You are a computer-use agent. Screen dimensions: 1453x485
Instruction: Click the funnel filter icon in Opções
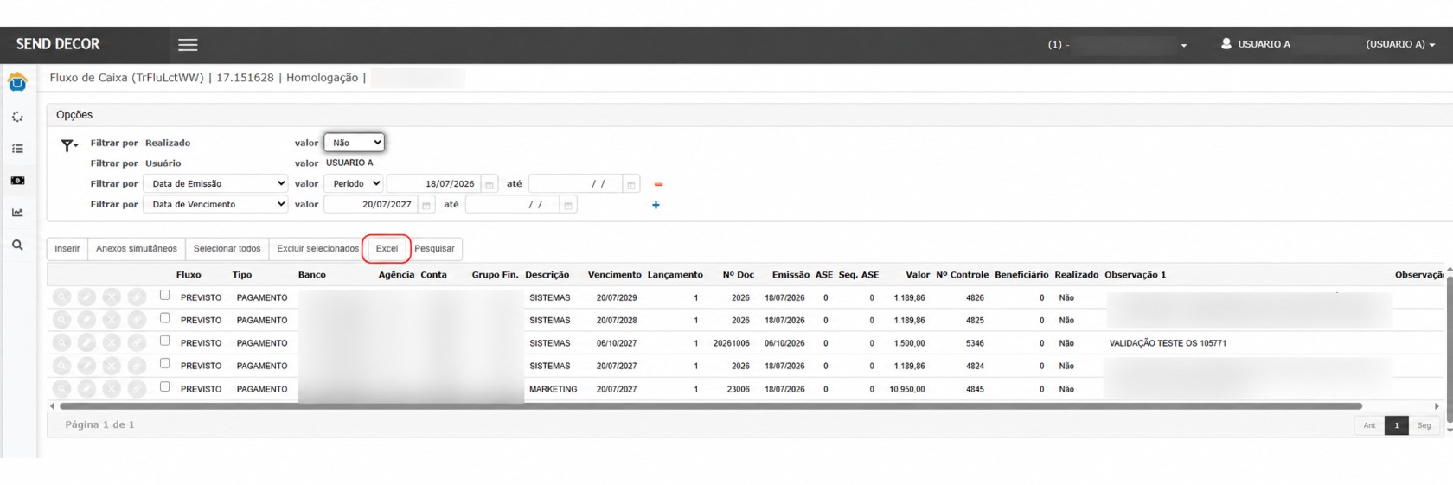tap(68, 145)
